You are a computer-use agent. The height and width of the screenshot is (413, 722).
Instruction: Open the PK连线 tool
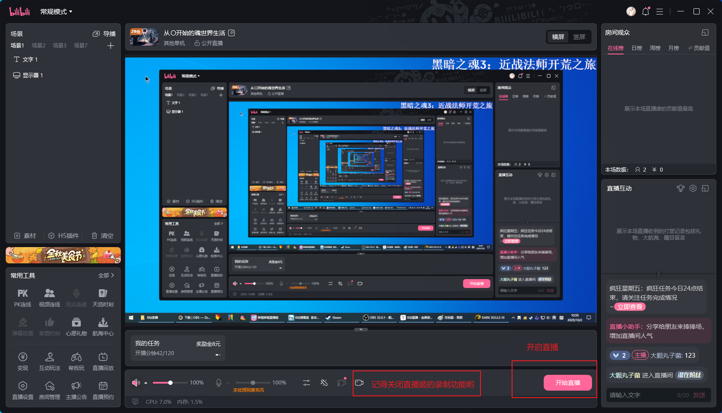tap(23, 298)
